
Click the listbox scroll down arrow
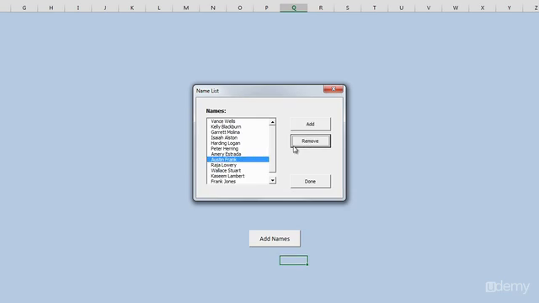[x=272, y=180]
